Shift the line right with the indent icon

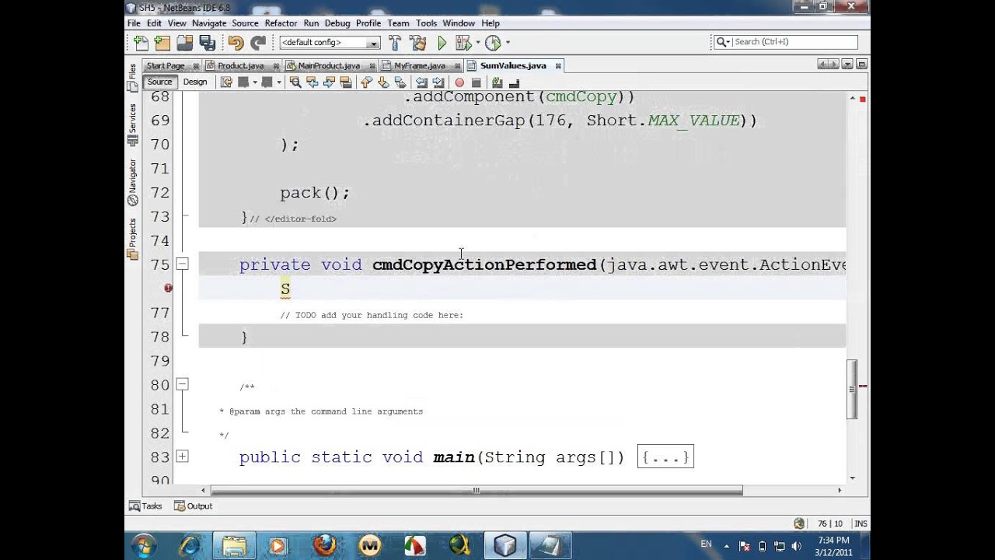tap(438, 82)
